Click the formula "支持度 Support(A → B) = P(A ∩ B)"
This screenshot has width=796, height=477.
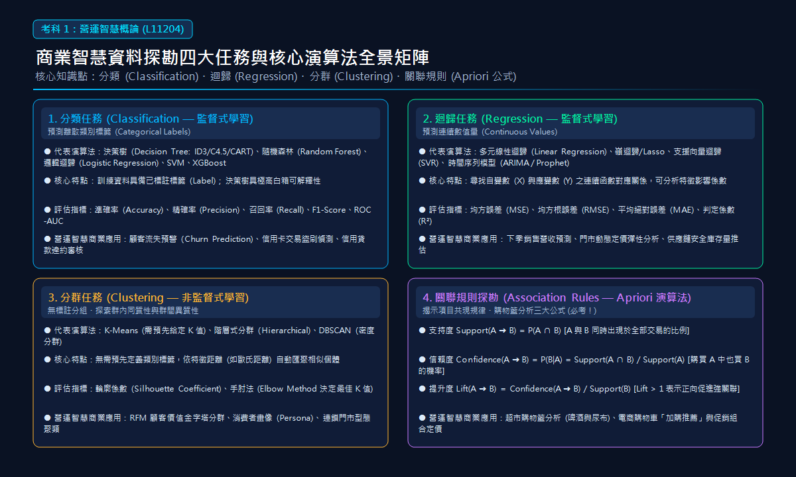[554, 330]
